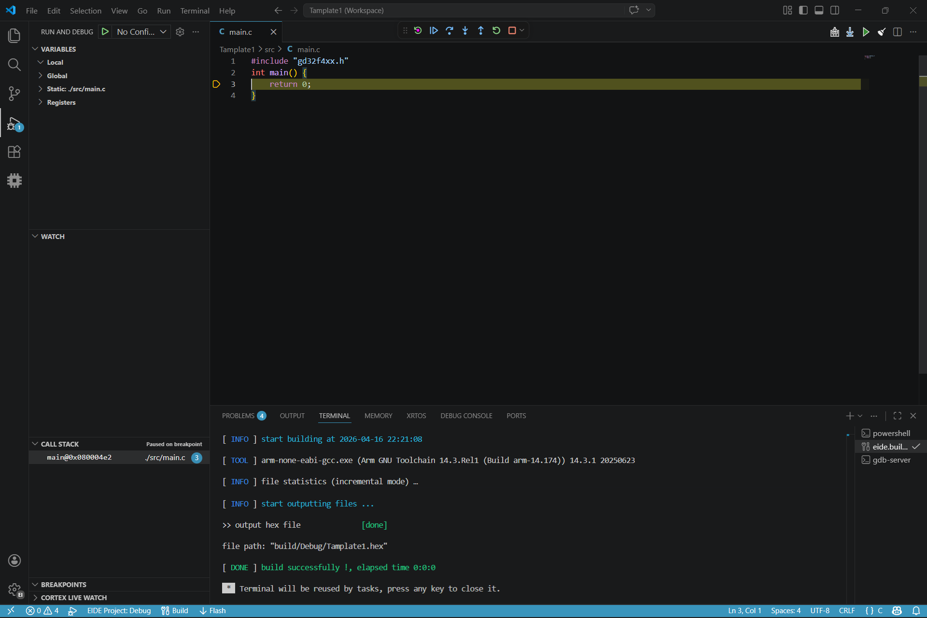Viewport: 927px width, 618px height.
Task: Open the Explorer view in activity bar
Action: click(14, 35)
